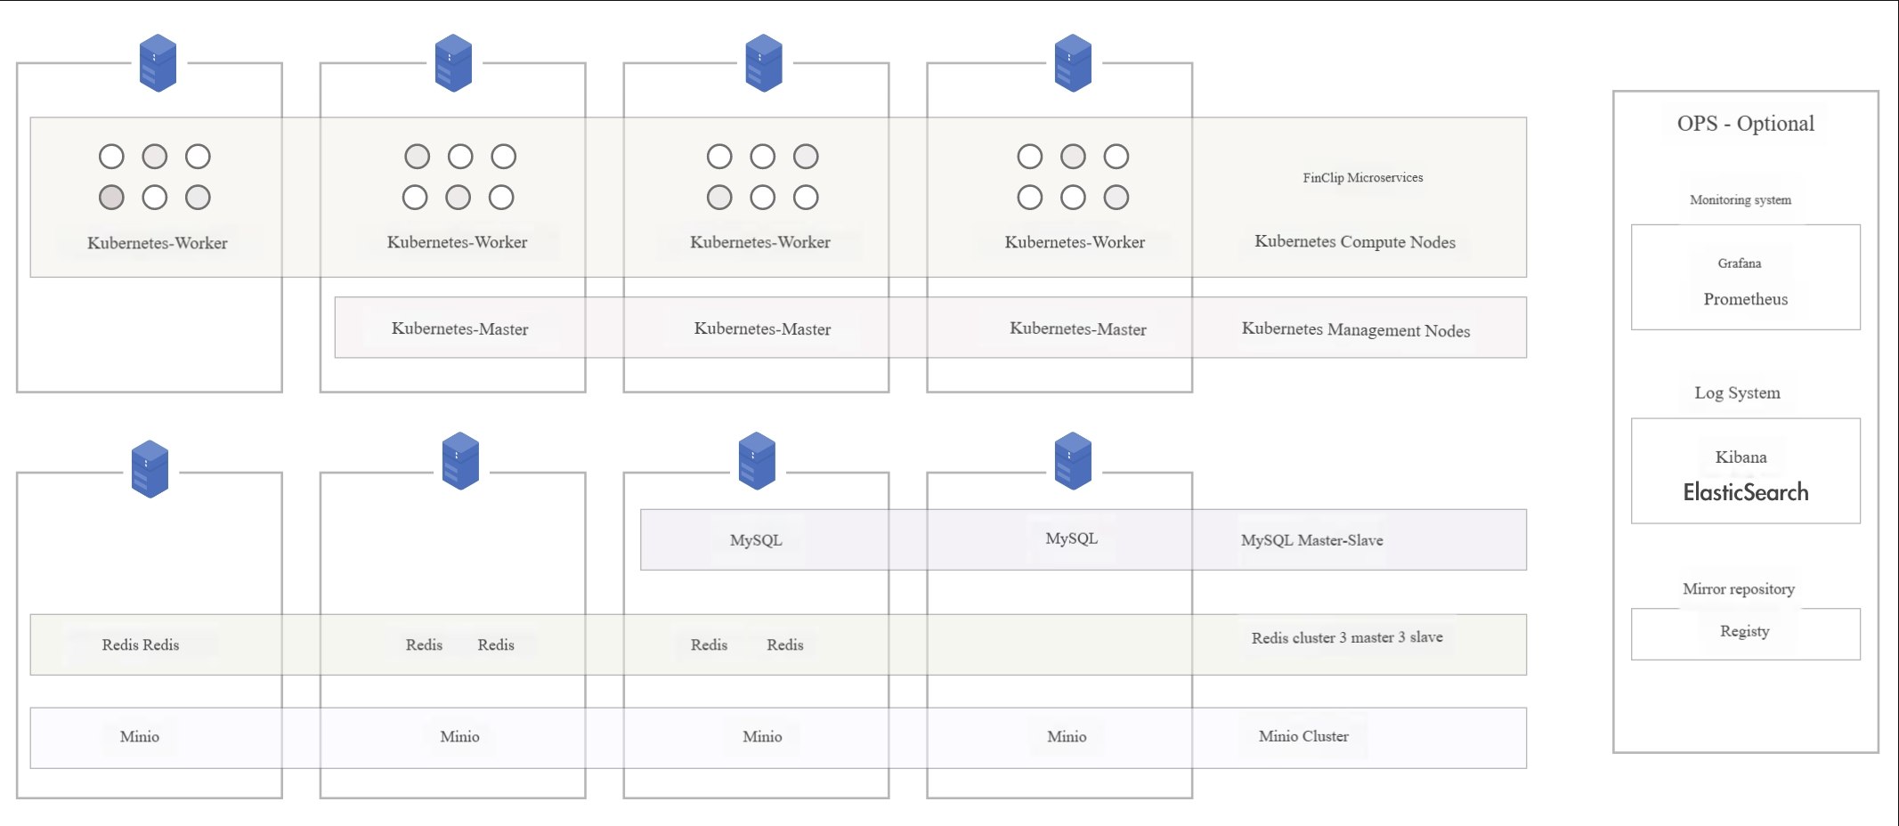Image resolution: width=1899 pixels, height=826 pixels.
Task: Click the Prometheus label
Action: click(1745, 299)
